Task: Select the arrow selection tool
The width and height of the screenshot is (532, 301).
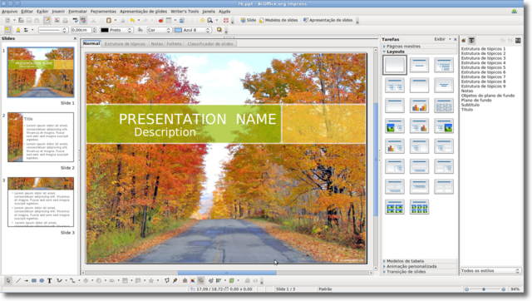Action: (7, 281)
